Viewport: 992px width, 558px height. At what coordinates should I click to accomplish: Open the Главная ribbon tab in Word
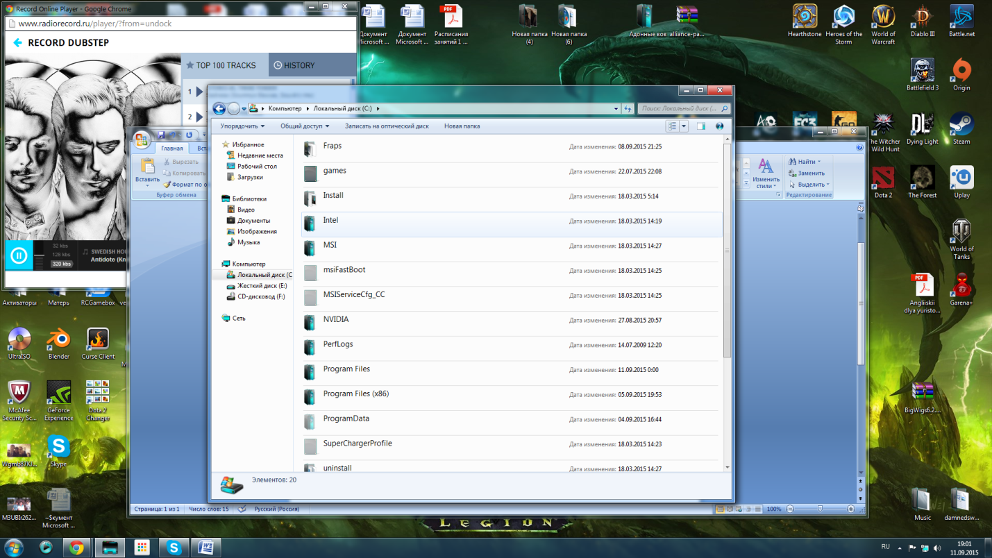[x=172, y=149]
